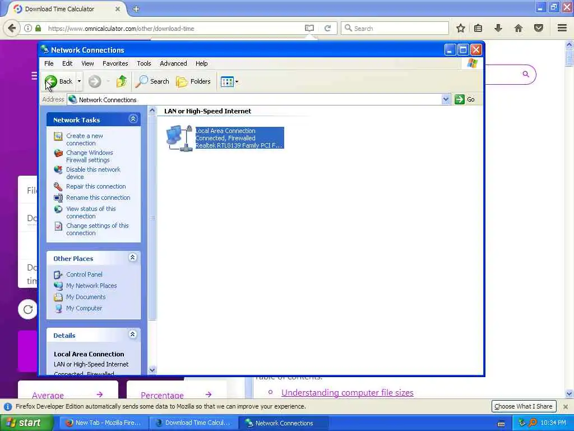Screen dimensions: 574x431
Task: Open the Edit menu
Action: [67, 63]
